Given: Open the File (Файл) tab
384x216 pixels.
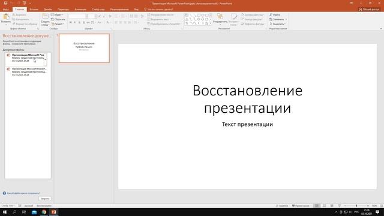Looking at the screenshot, I should pos(6,10).
